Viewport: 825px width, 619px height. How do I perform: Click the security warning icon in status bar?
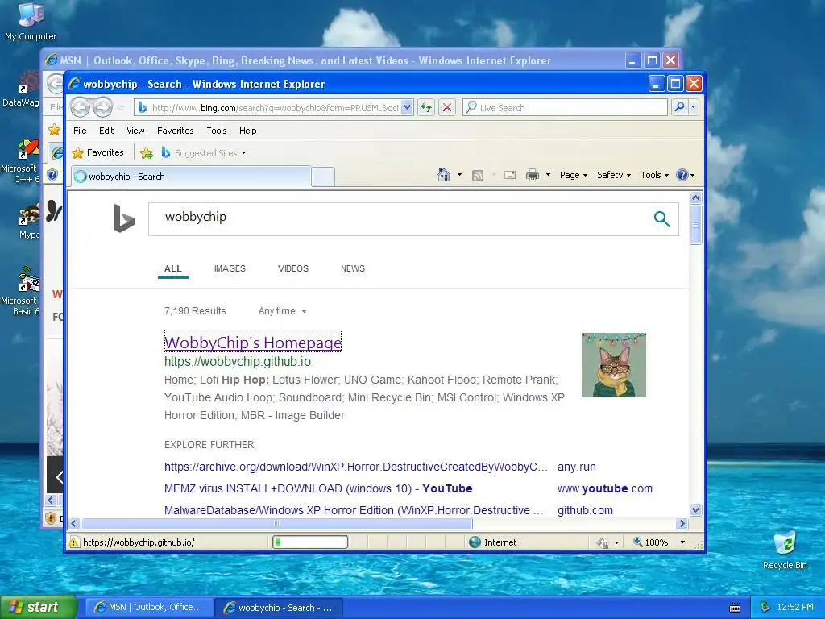(74, 542)
